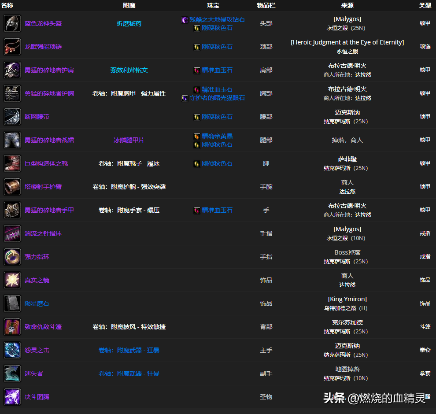Image resolution: width=436 pixels, height=414 pixels.
Task: Open the 迷失者 item link
Action: [x=34, y=373]
